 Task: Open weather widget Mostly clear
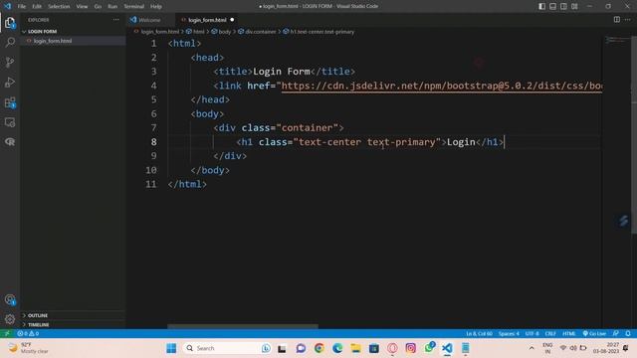tap(29, 348)
